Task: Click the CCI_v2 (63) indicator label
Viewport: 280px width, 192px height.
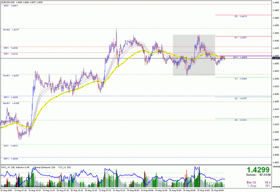Action: pos(65,167)
